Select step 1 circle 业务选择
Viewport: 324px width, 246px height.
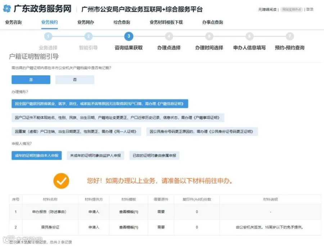(x=48, y=36)
